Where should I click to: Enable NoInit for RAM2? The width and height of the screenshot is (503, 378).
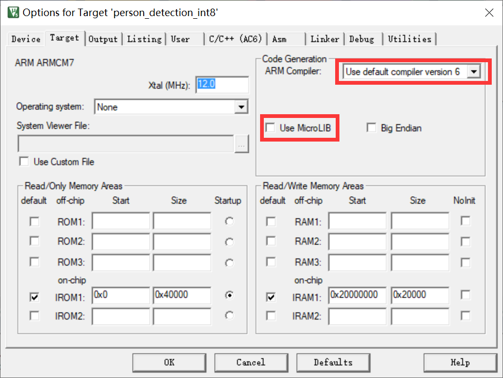(465, 242)
